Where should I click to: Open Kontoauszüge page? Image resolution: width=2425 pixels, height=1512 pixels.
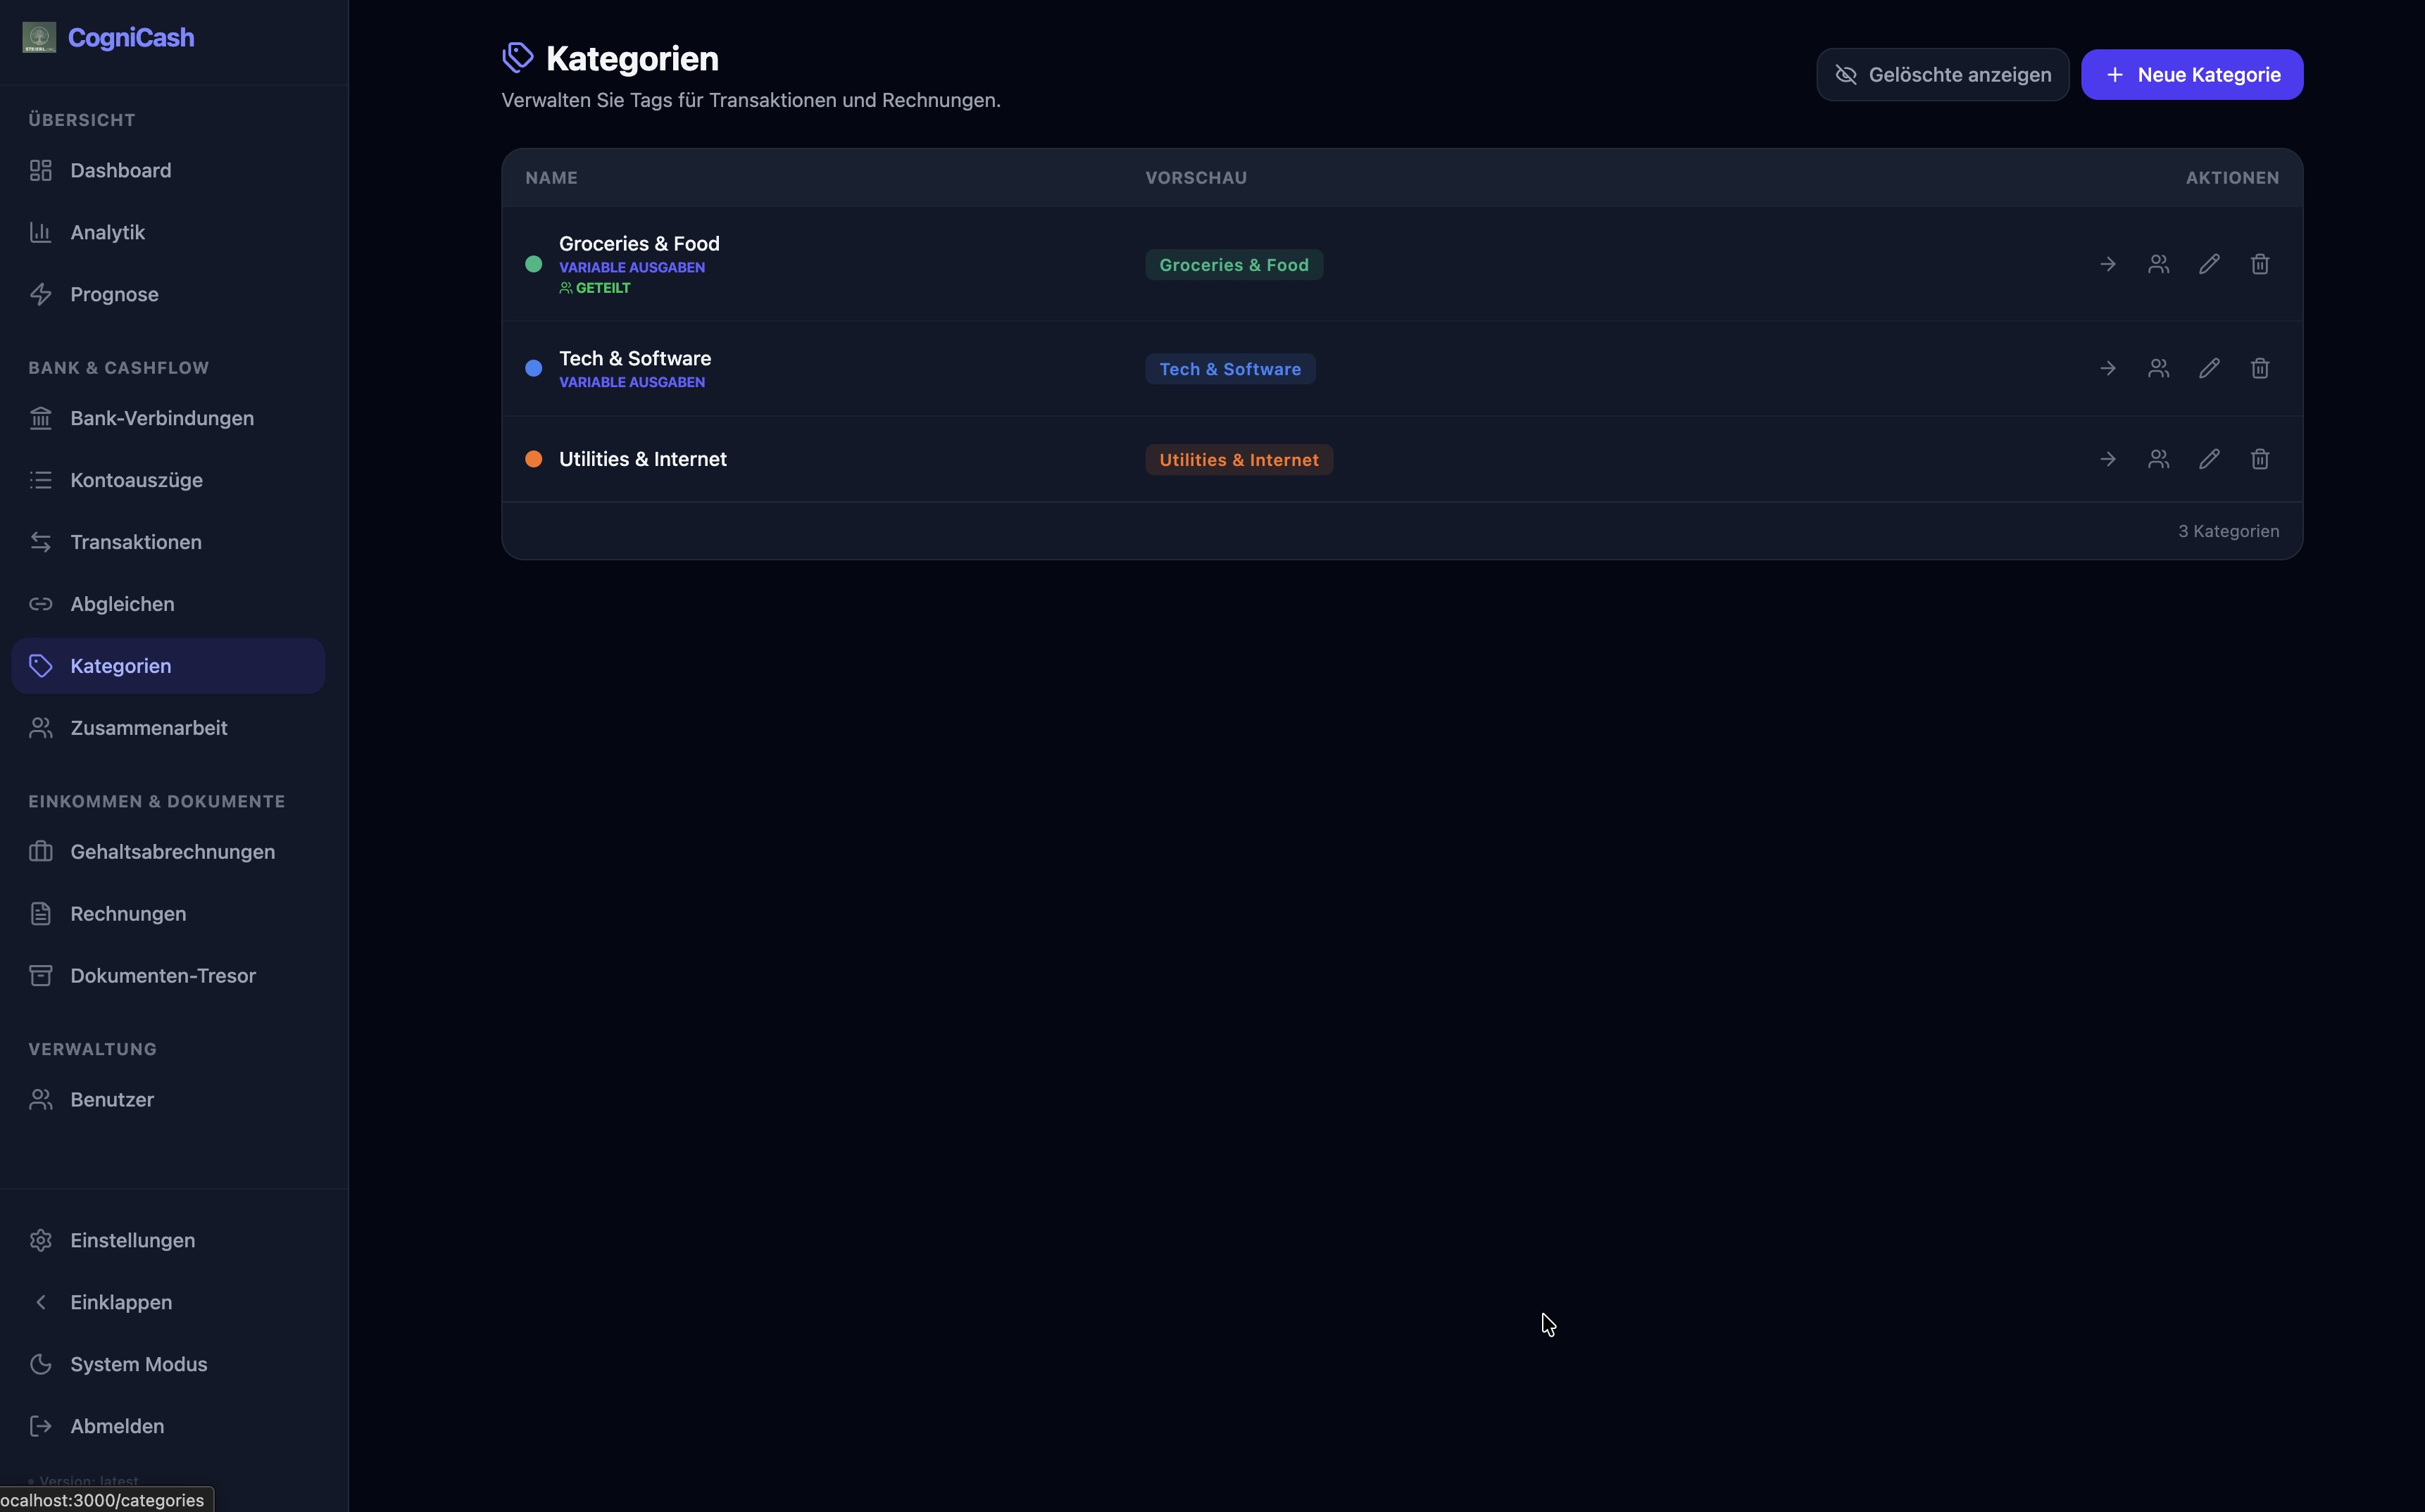pos(168,480)
